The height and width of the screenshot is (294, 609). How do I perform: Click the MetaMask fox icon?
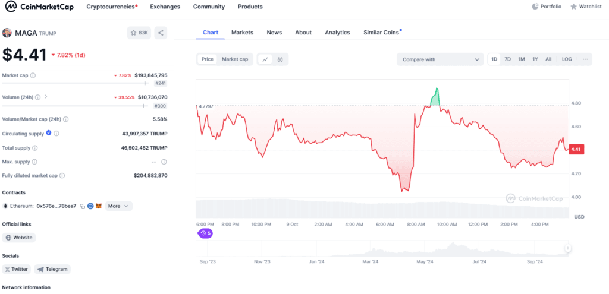tap(99, 206)
